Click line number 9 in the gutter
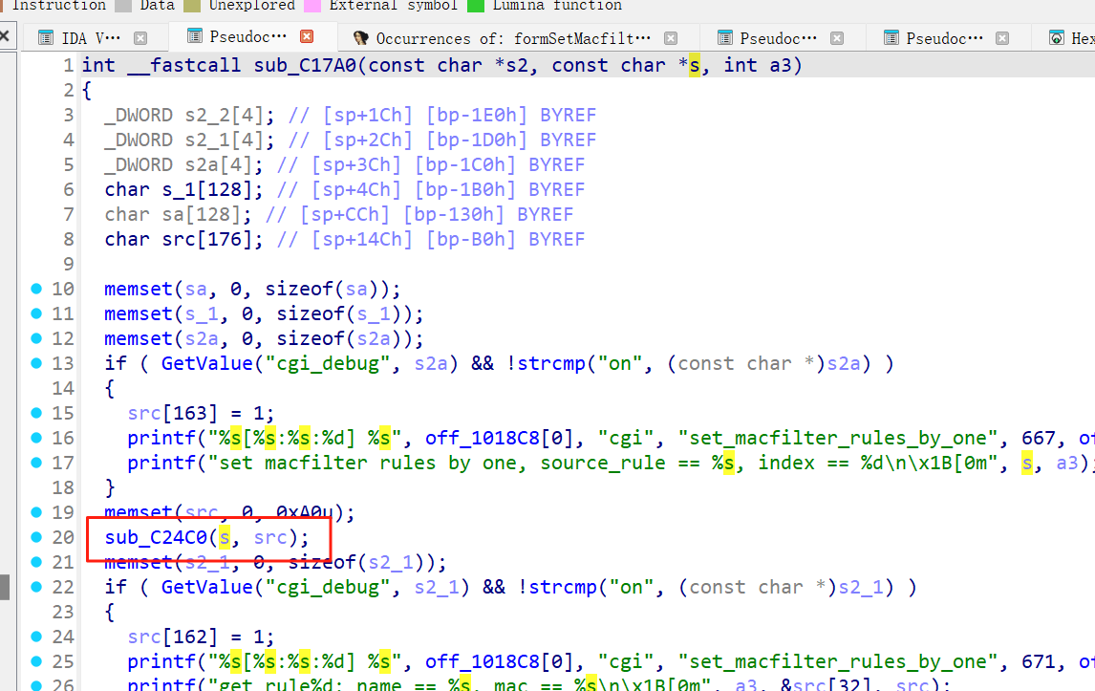The height and width of the screenshot is (691, 1095). [68, 264]
